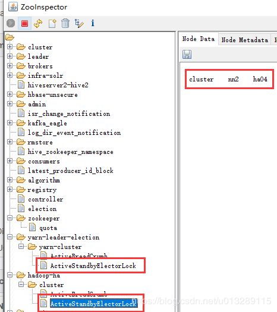Collapse the hadoop-ha node

click(10, 275)
